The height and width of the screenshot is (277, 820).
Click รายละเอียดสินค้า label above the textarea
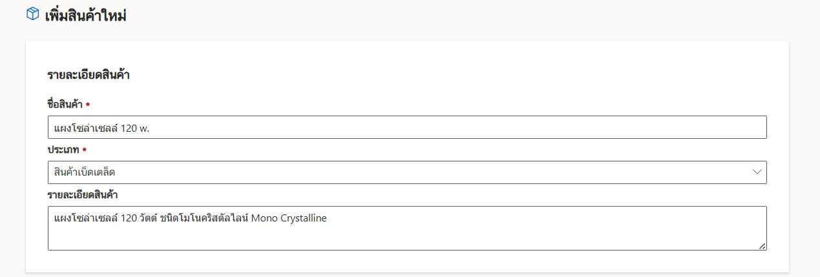(x=81, y=194)
